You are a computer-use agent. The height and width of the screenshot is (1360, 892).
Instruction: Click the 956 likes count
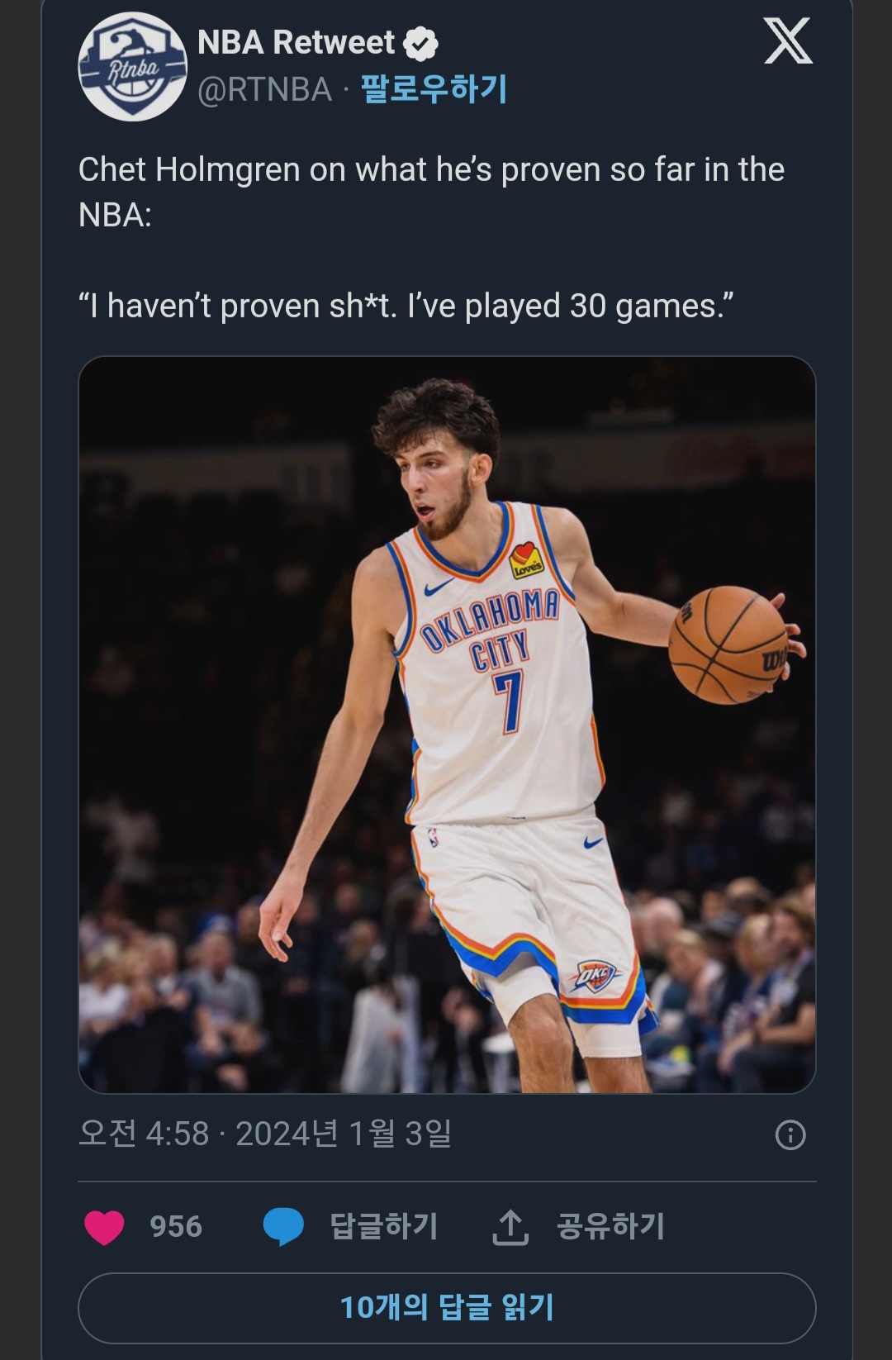click(x=176, y=1226)
